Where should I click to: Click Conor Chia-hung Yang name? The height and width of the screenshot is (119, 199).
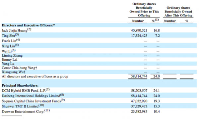click(19, 68)
